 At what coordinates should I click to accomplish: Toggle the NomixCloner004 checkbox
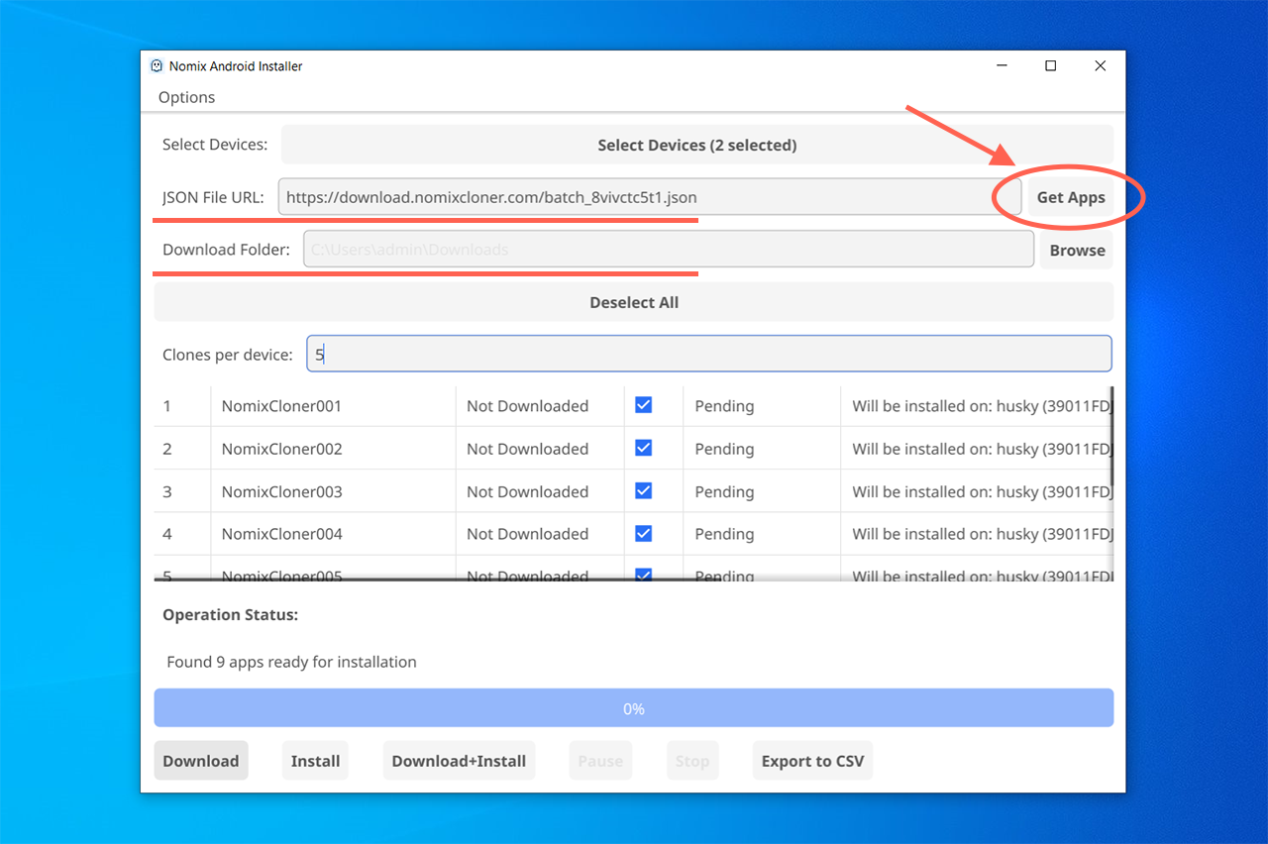(644, 533)
